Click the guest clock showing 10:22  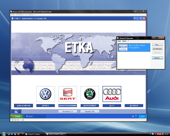(x=143, y=116)
